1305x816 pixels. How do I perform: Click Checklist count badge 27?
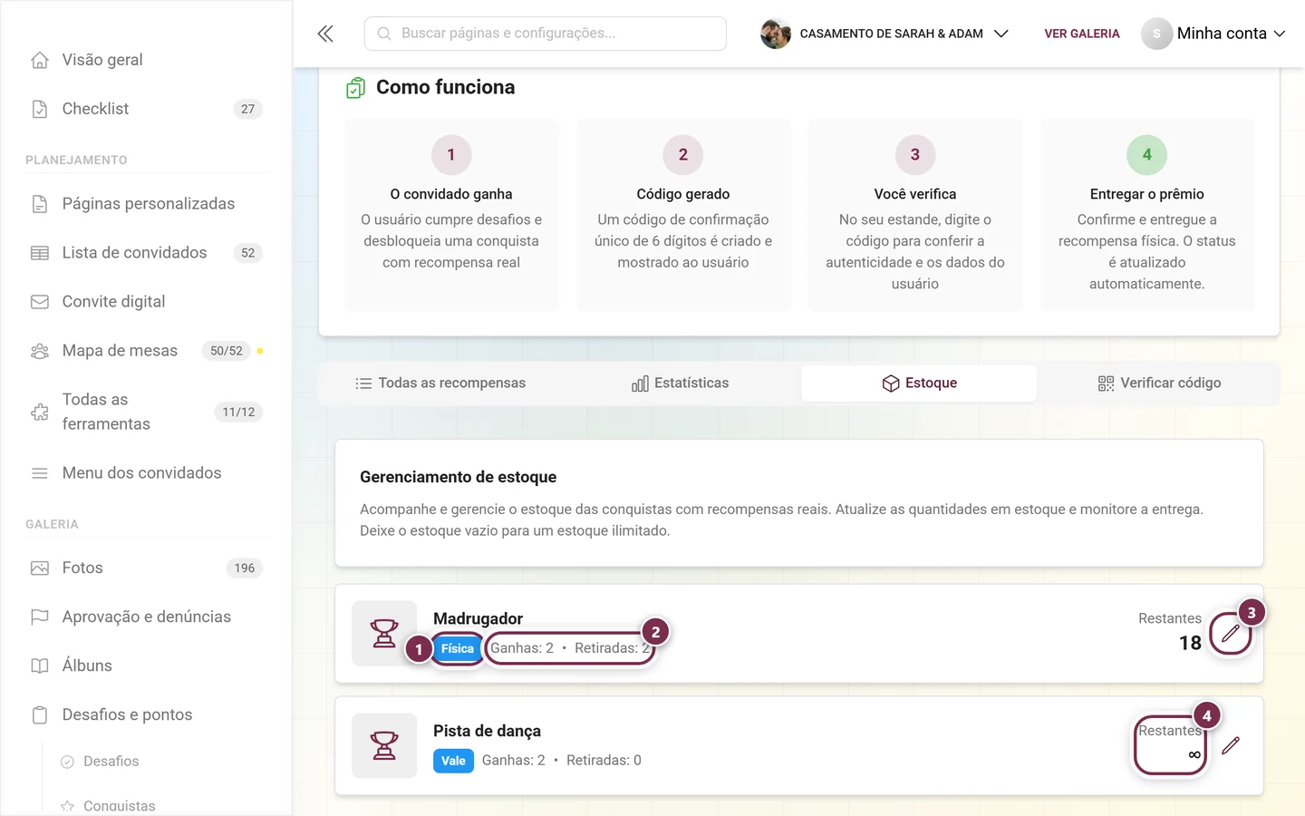[x=248, y=109]
